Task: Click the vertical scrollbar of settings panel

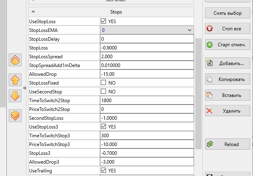Action: coord(198,92)
